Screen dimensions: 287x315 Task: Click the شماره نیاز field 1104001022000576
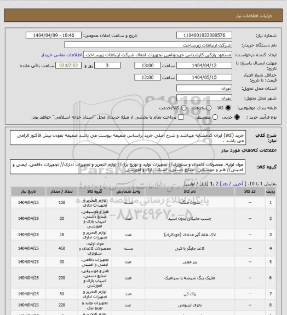[204, 35]
